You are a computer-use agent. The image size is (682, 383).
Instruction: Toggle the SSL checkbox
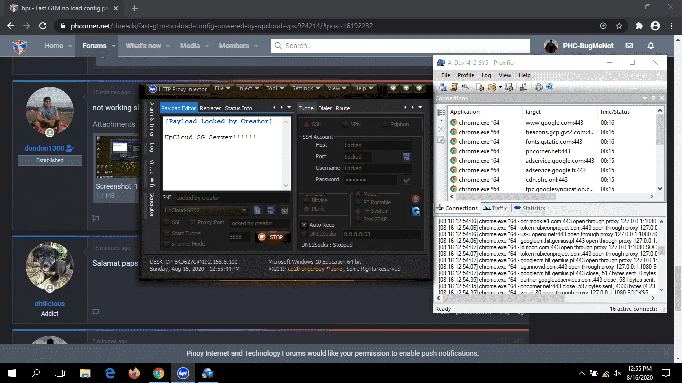[x=167, y=223]
